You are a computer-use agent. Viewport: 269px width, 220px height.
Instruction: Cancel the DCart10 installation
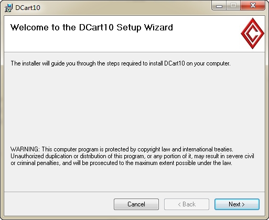(x=136, y=204)
